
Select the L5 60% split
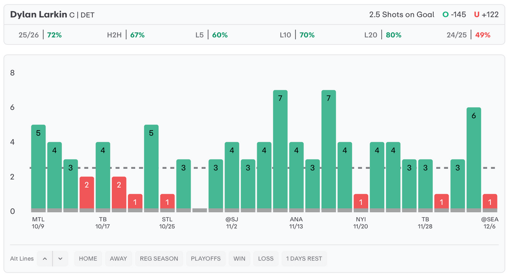pos(212,35)
